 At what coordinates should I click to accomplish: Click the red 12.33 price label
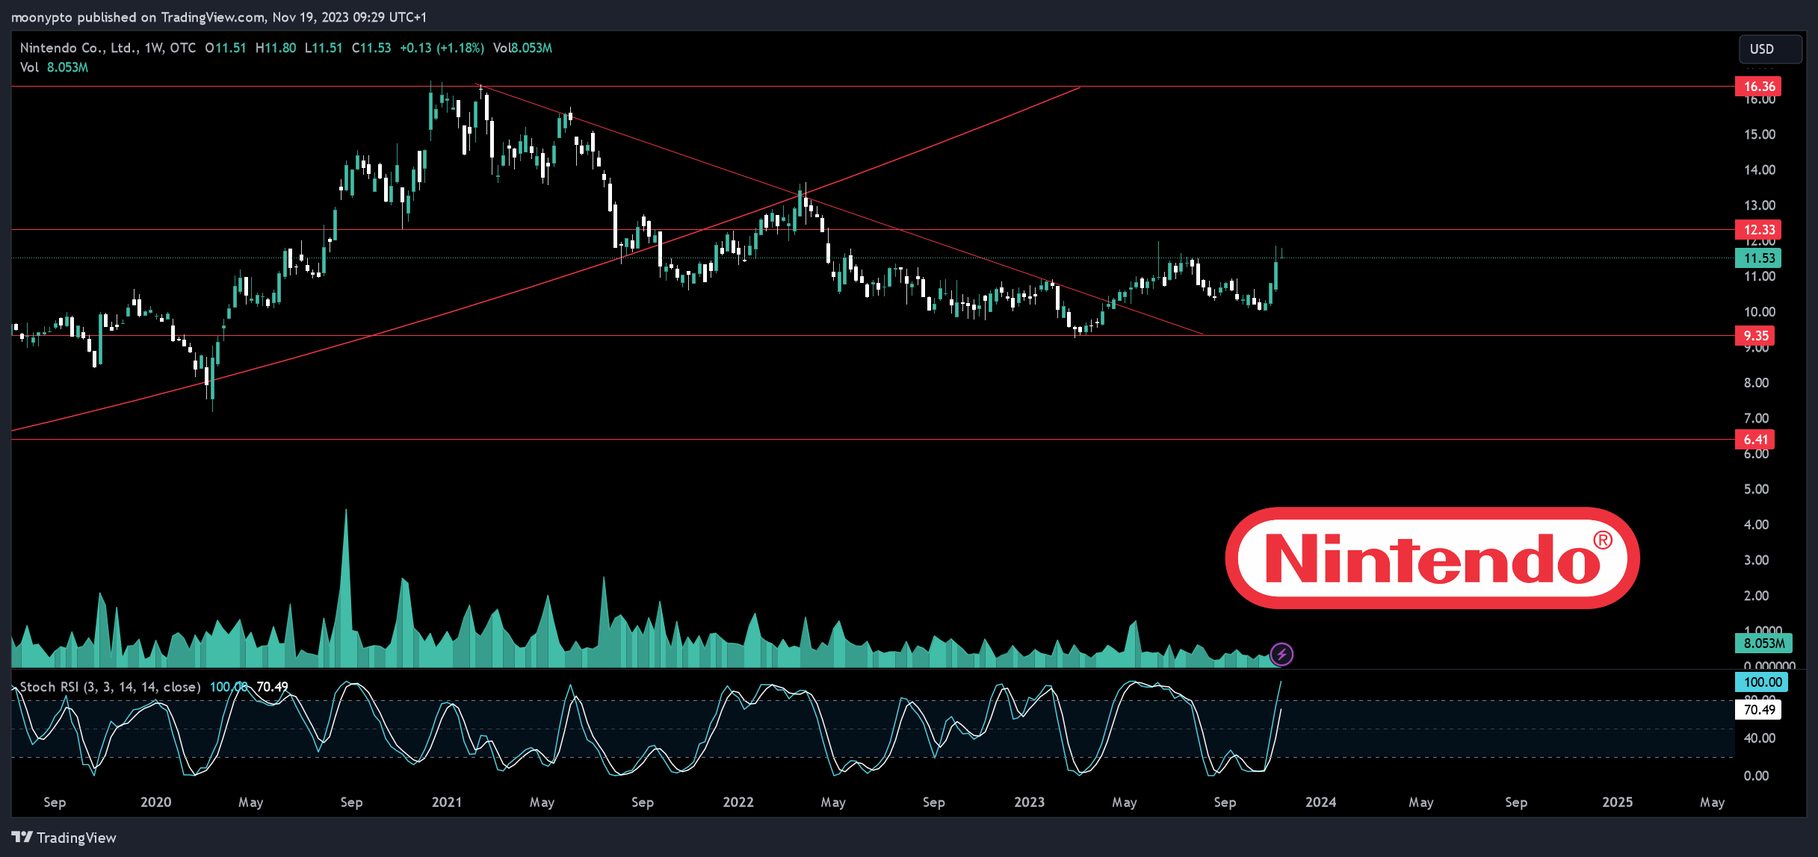[x=1758, y=230]
